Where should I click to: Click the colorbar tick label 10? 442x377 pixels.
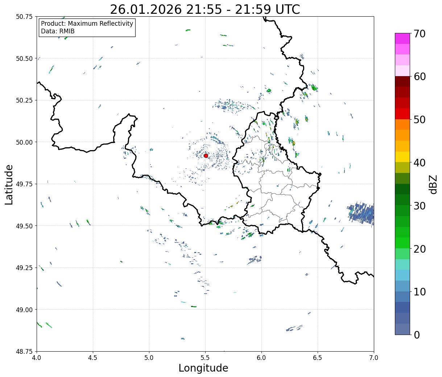pyautogui.click(x=420, y=292)
